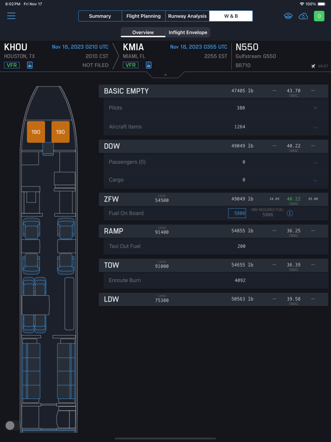The height and width of the screenshot is (442, 331).
Task: Open notifications via green badge showing 0
Action: coord(319,16)
